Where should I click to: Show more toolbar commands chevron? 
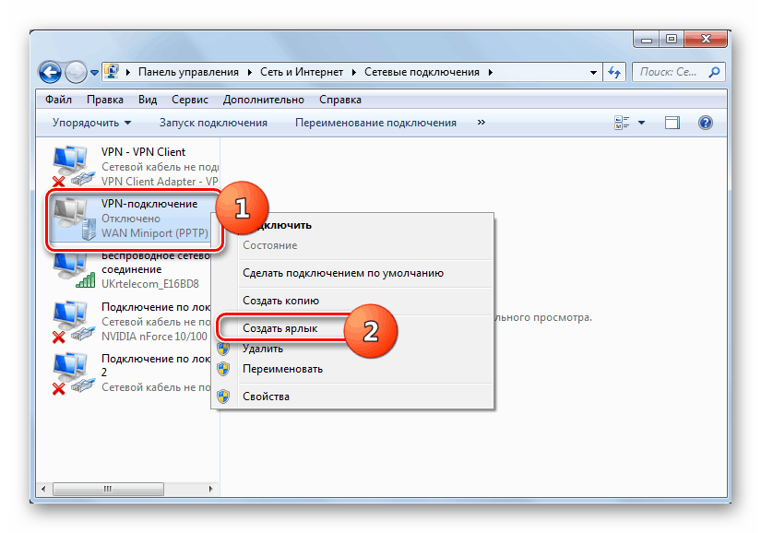[x=481, y=123]
